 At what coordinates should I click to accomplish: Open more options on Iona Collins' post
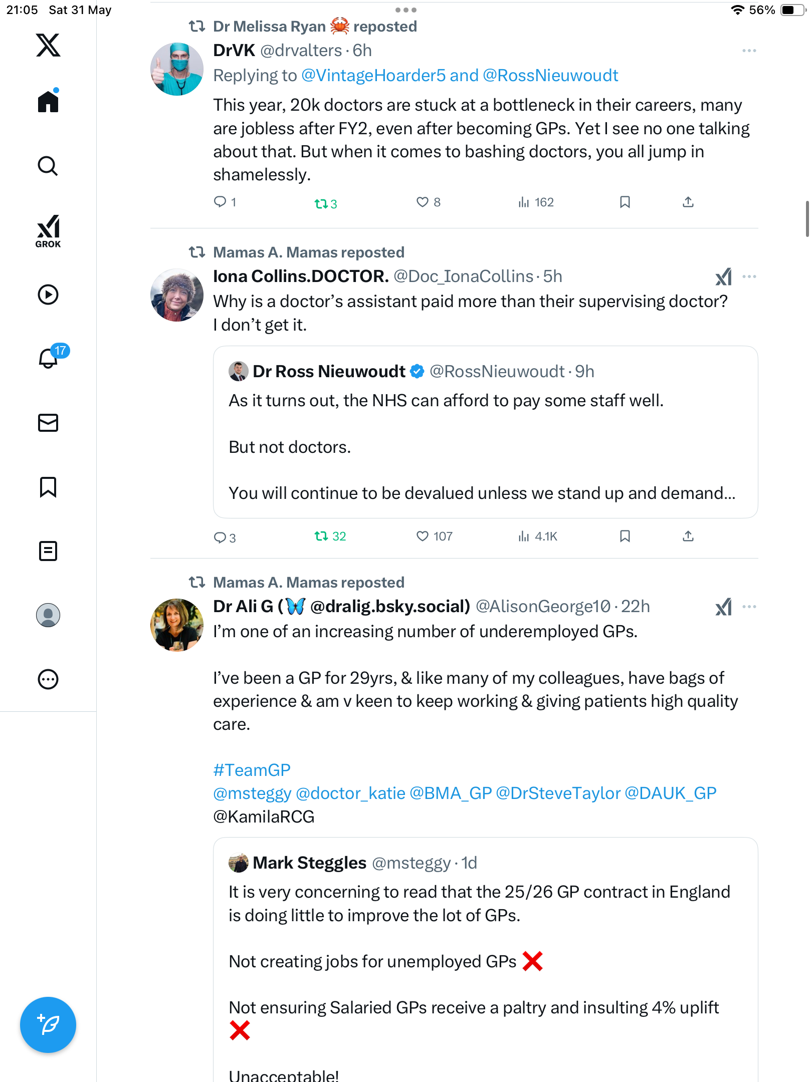[749, 277]
